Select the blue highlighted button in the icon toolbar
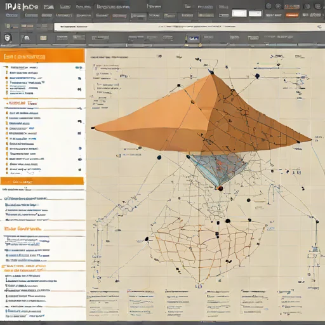The height and width of the screenshot is (325, 325). [194, 38]
